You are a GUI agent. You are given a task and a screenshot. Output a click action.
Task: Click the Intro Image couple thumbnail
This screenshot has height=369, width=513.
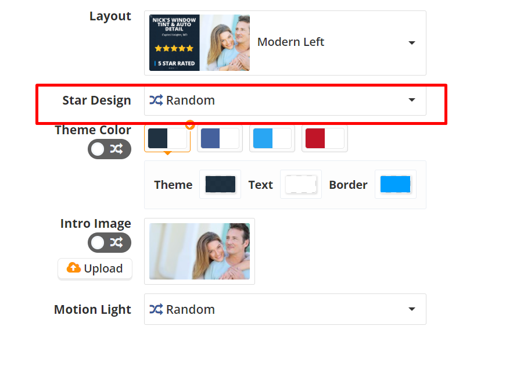pos(199,251)
